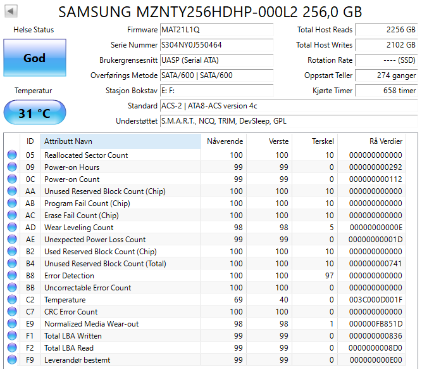The width and height of the screenshot is (422, 369).
Task: Select status icon for Power-on Hours
Action: (x=12, y=167)
